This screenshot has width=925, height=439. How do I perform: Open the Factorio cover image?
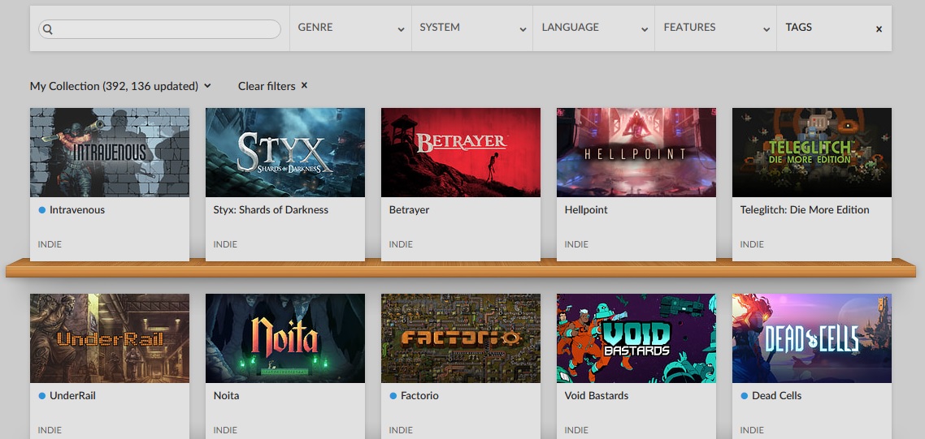click(x=461, y=338)
